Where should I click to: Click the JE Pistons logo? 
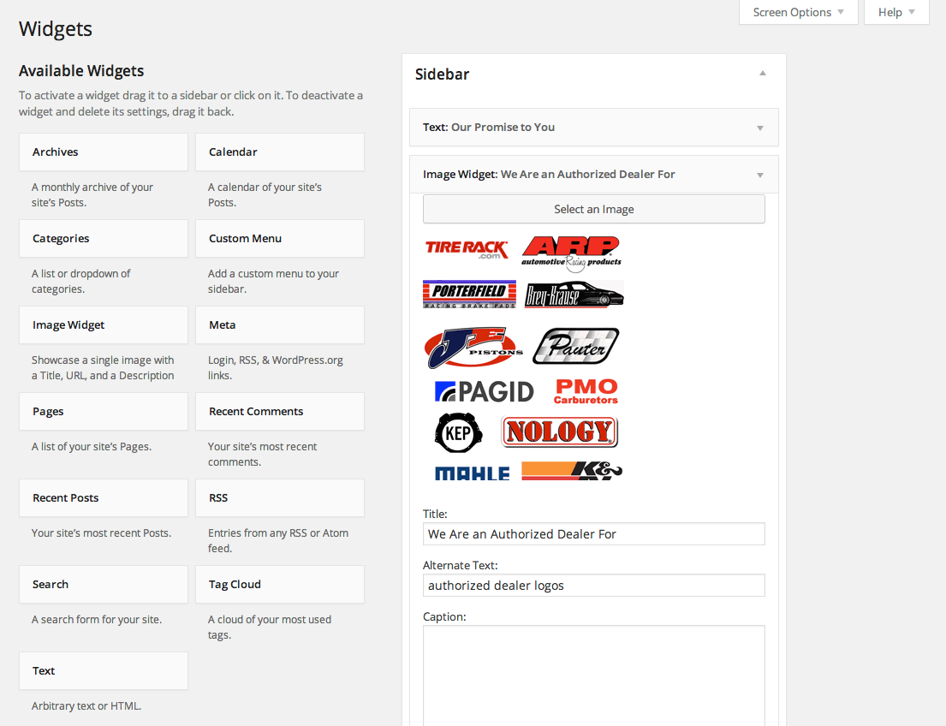click(x=472, y=346)
